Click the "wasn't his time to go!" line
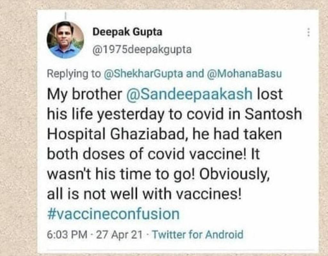This screenshot has width=328, height=256. tap(121, 175)
